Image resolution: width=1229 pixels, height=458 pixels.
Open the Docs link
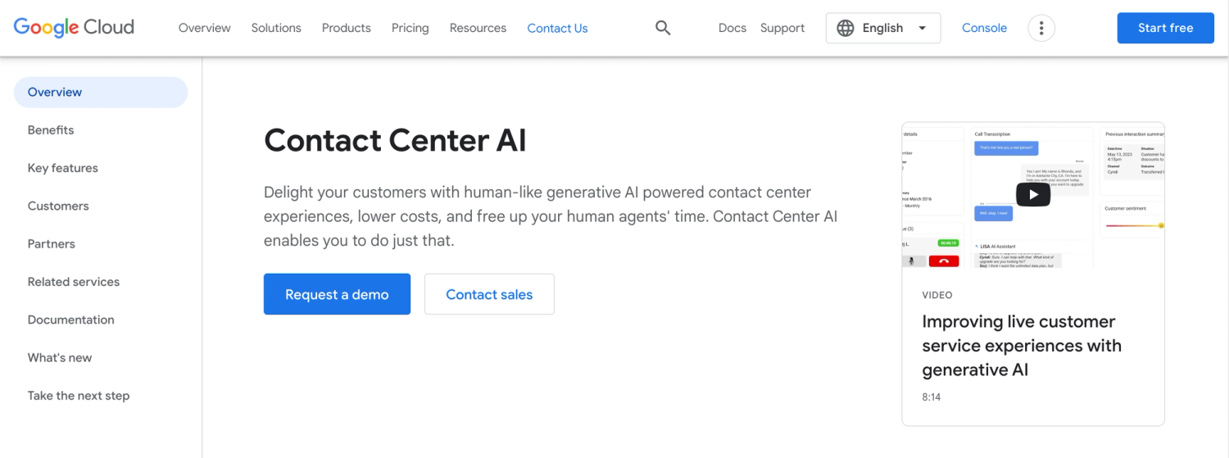(x=732, y=28)
